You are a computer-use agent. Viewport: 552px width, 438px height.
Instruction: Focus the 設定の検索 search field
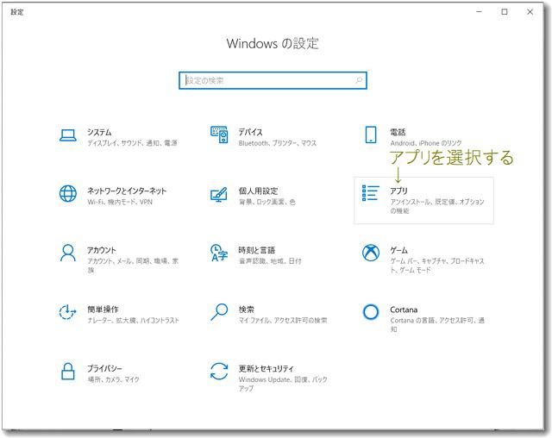click(273, 80)
